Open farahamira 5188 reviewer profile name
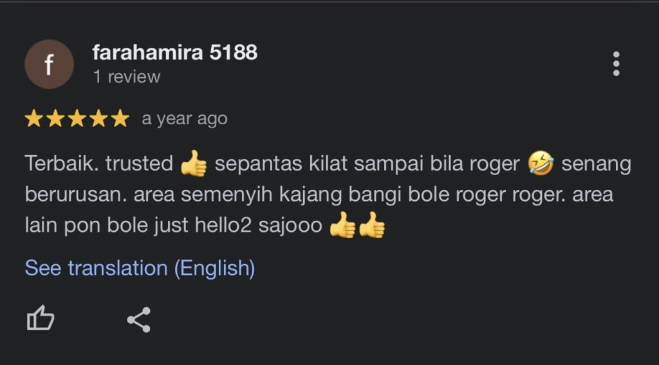Viewport: 659px width, 365px height. pyautogui.click(x=174, y=52)
